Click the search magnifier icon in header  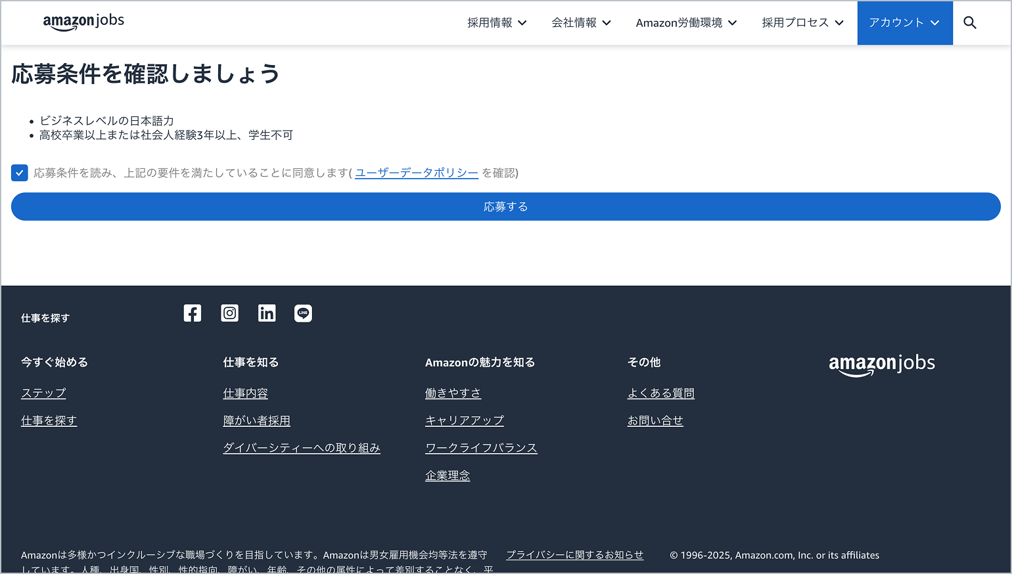970,23
